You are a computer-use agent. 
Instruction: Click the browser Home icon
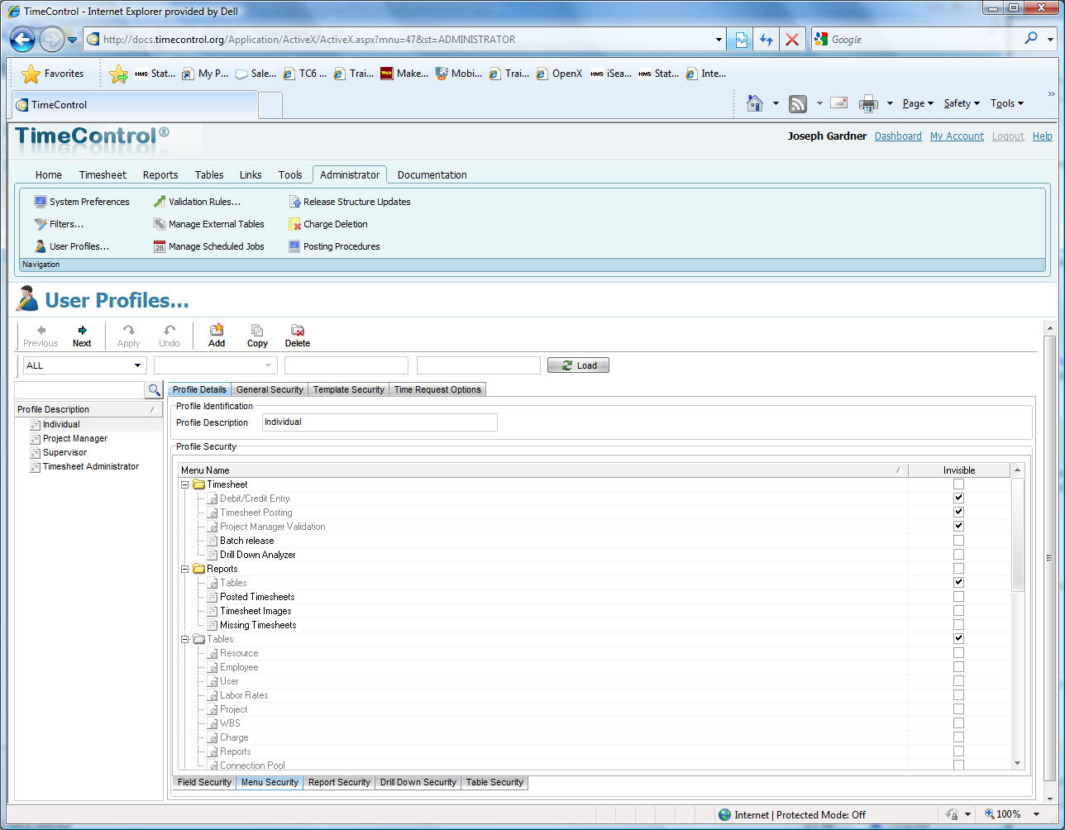point(754,103)
